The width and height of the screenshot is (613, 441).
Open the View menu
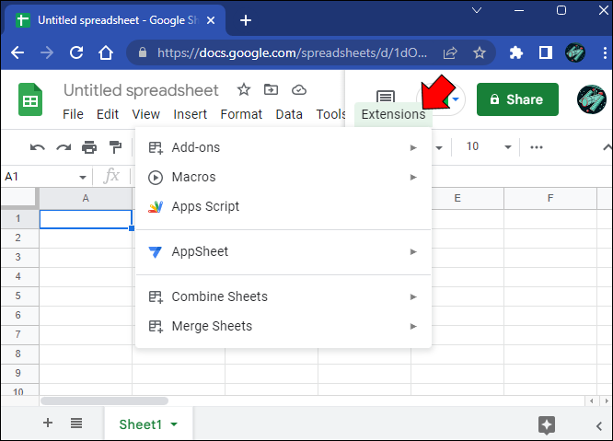[145, 114]
